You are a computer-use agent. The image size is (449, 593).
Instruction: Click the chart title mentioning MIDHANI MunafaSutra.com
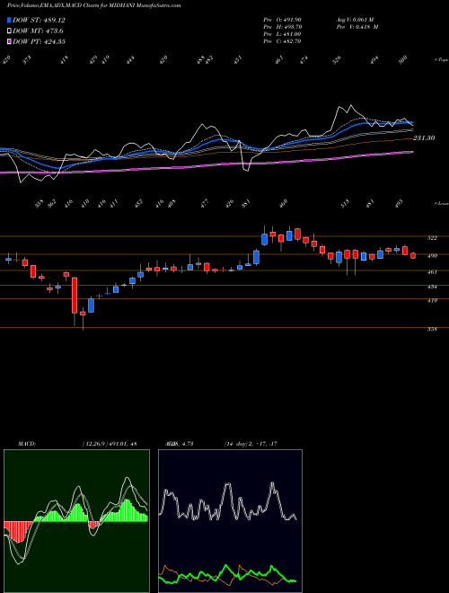(x=93, y=5)
